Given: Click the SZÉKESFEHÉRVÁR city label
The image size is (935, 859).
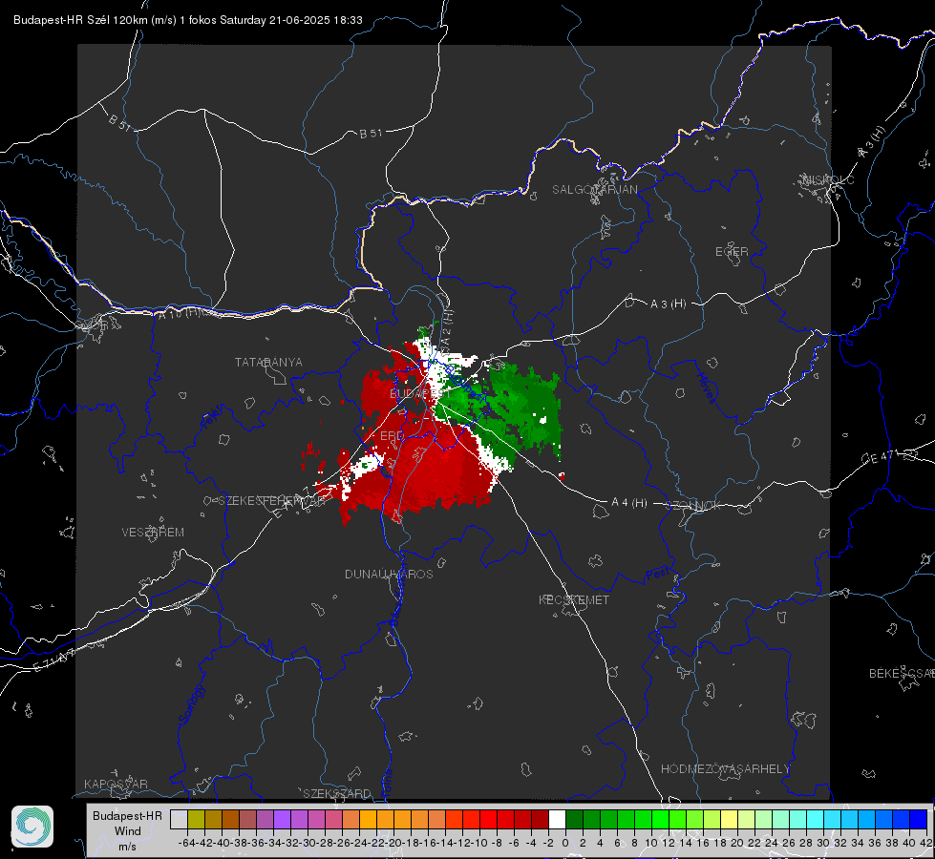Looking at the screenshot, I should tap(271, 501).
